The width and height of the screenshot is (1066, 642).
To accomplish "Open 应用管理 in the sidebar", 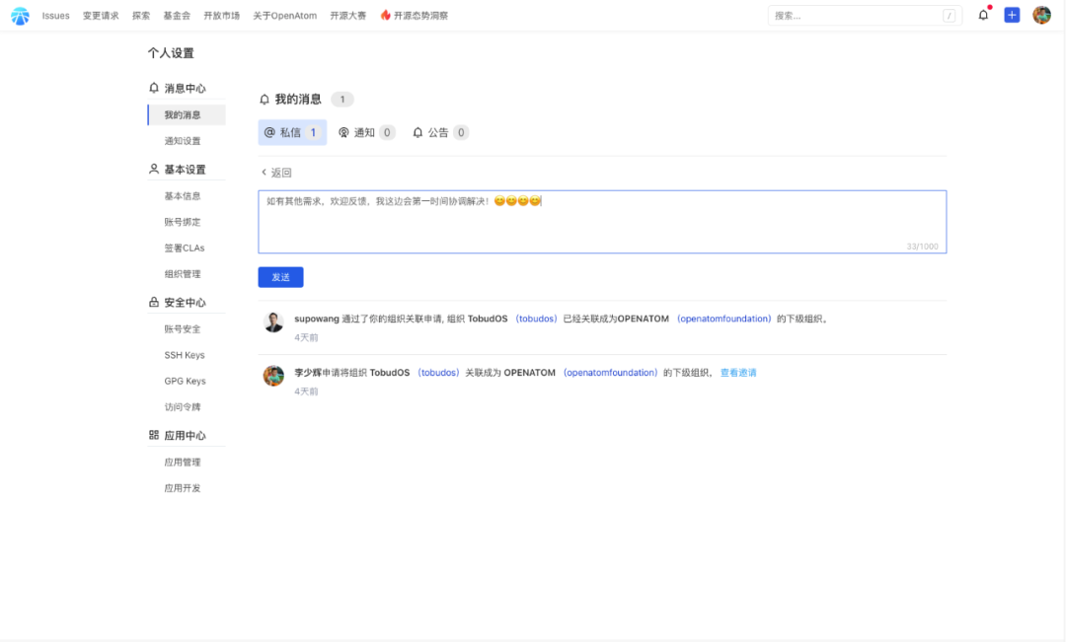I will [183, 462].
